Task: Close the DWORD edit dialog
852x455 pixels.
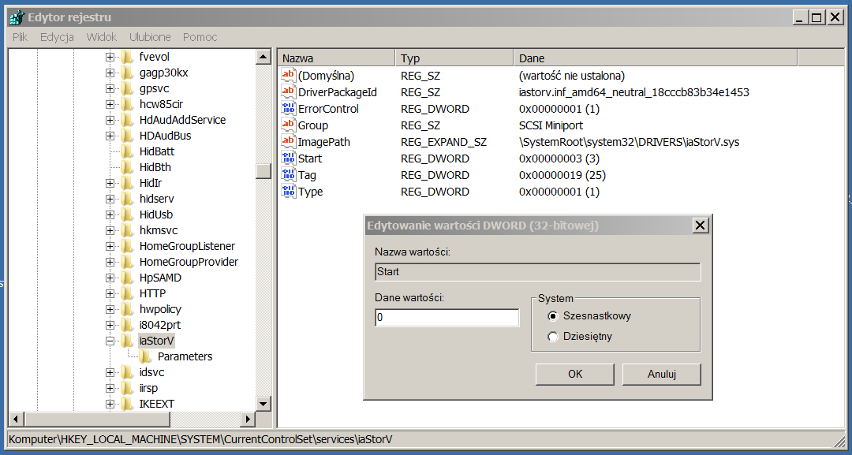Action: tap(699, 226)
